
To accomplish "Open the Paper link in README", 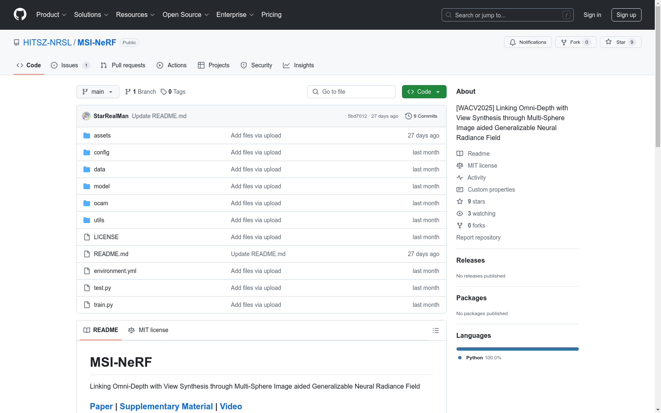I will click(x=101, y=406).
